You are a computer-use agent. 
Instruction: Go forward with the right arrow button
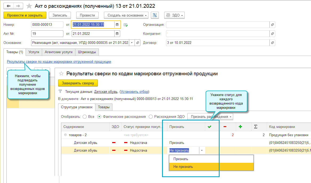18,6
